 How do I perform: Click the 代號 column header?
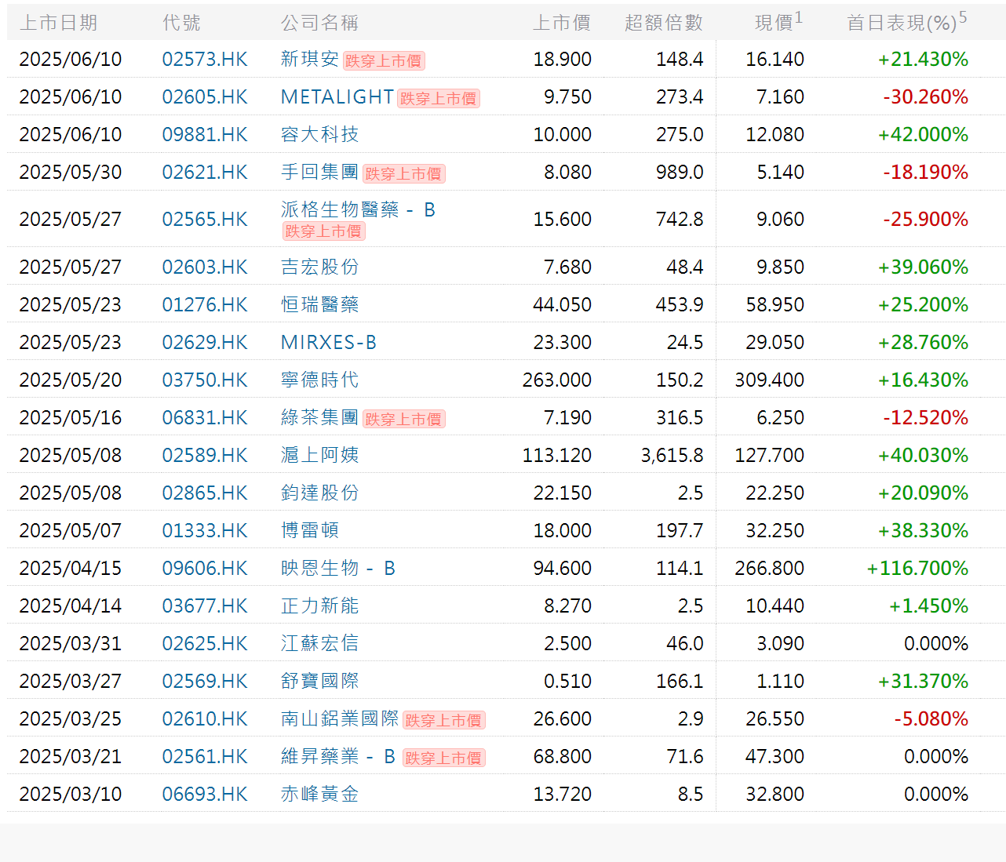click(182, 24)
